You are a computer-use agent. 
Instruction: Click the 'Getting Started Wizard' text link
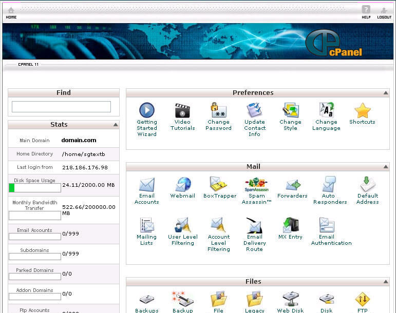[147, 128]
